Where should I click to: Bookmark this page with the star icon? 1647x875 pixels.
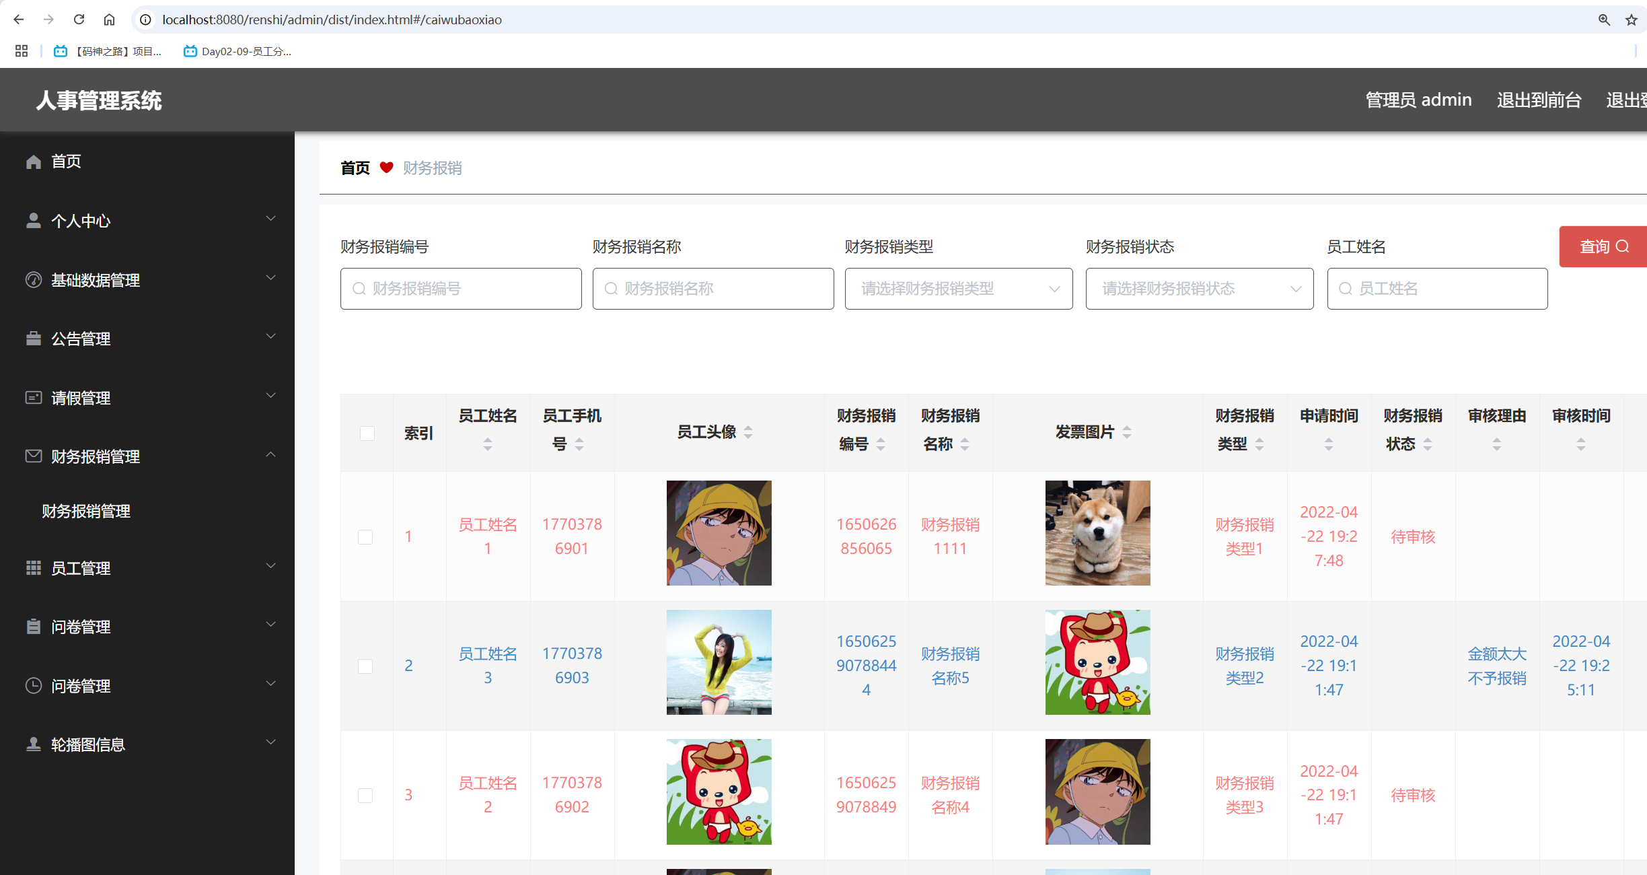[x=1631, y=20]
